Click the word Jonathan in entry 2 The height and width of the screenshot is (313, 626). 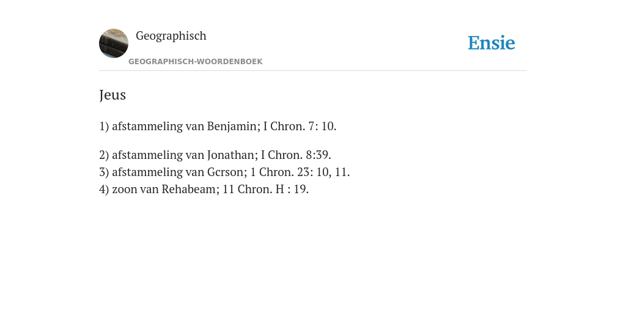click(232, 155)
